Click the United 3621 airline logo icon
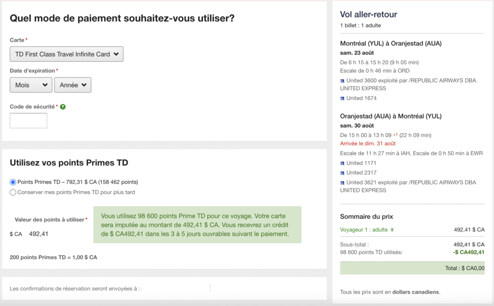The height and width of the screenshot is (306, 494). 343,182
